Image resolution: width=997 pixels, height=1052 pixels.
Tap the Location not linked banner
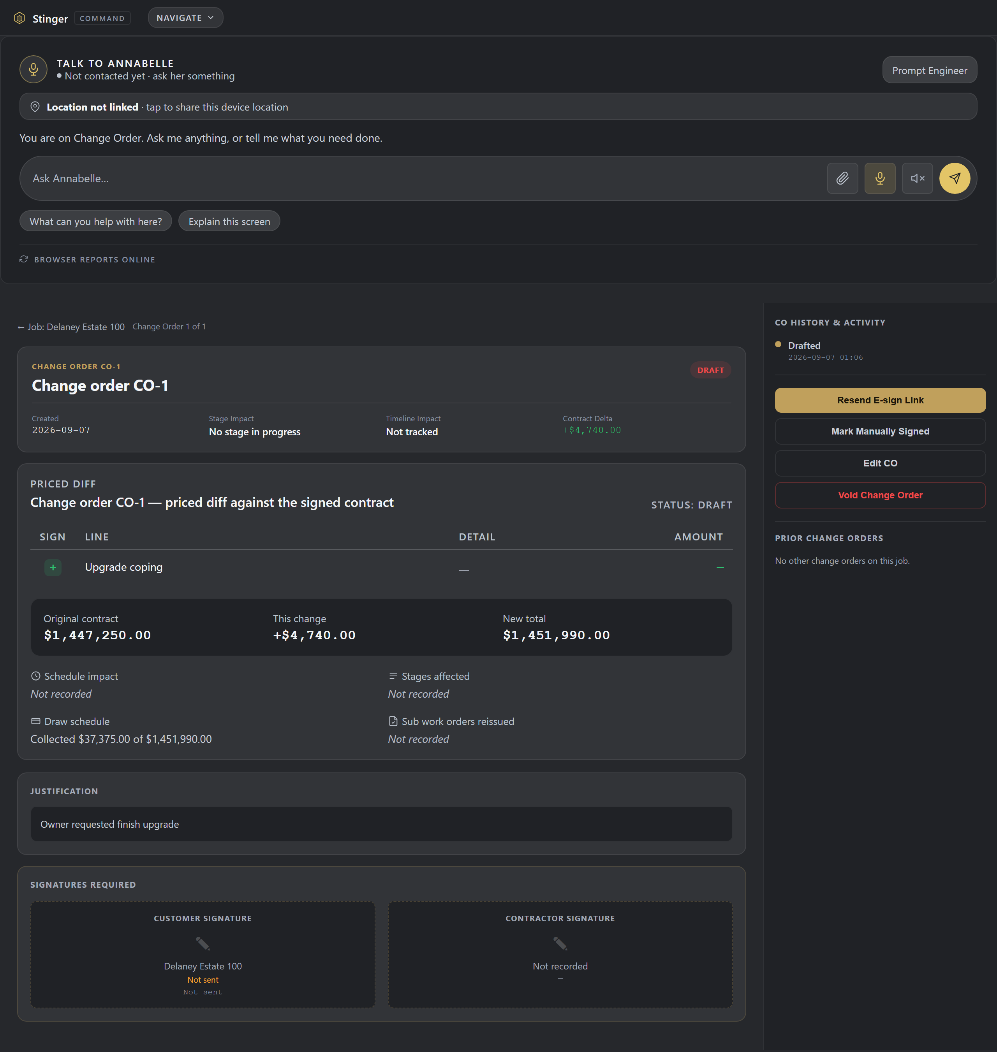498,107
